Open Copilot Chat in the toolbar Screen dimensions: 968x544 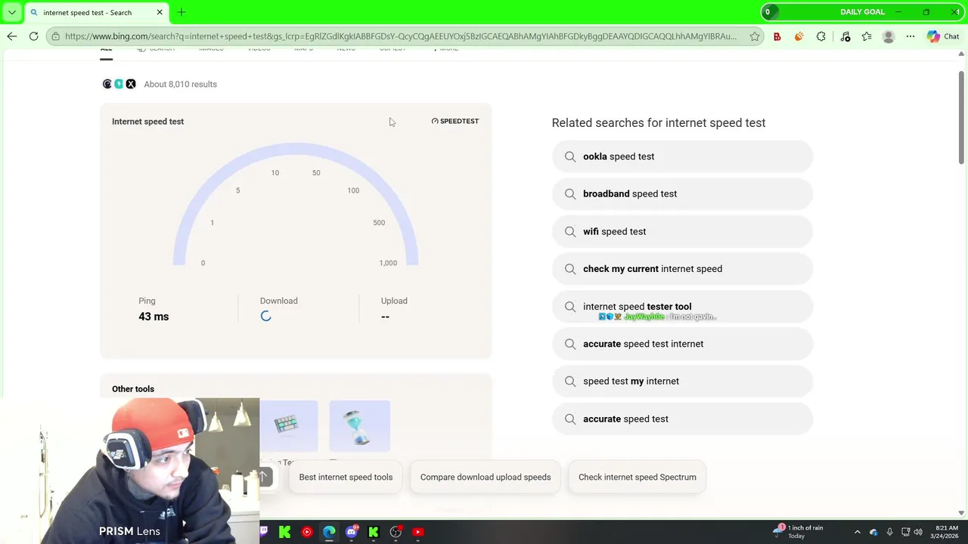943,36
